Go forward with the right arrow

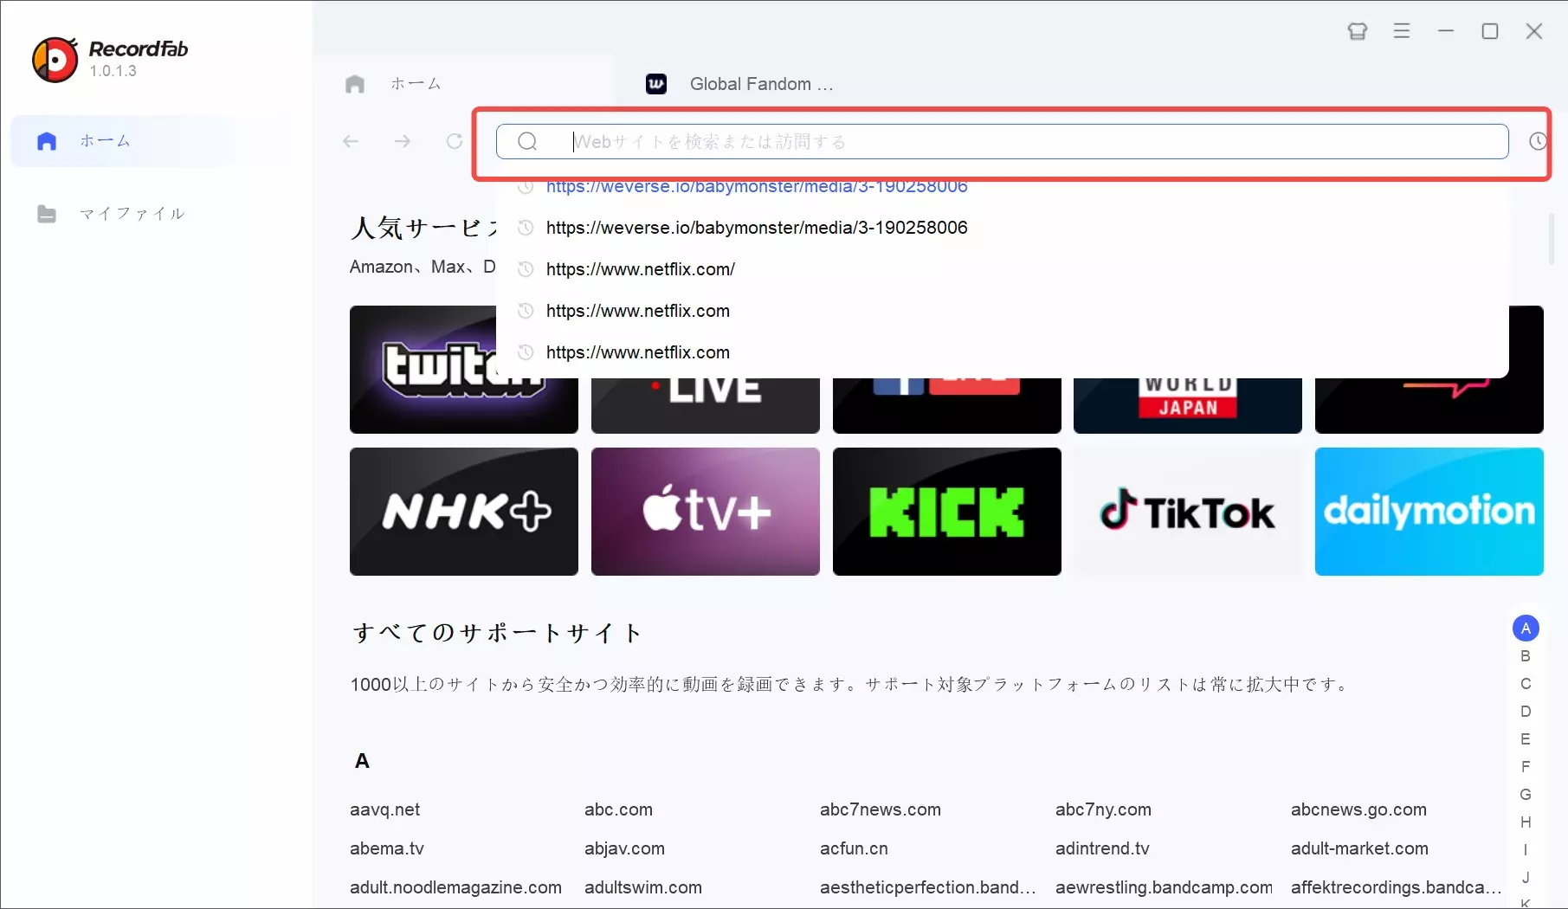403,141
